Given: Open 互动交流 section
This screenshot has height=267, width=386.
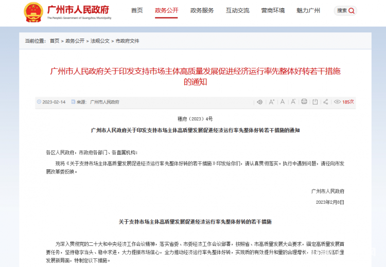Looking at the screenshot, I should pos(237,10).
